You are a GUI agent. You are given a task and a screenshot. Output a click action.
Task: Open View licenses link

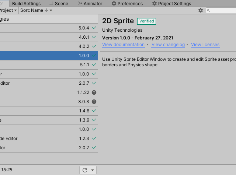(x=205, y=45)
